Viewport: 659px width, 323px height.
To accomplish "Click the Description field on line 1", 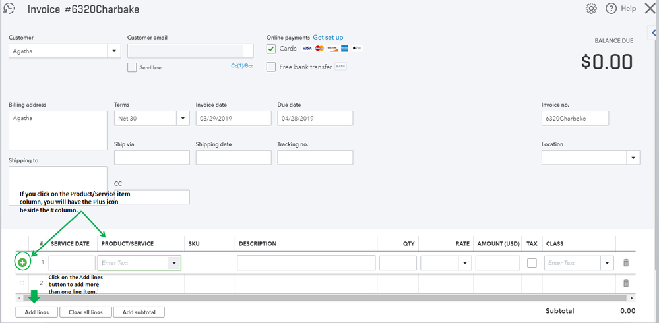I will pos(306,263).
